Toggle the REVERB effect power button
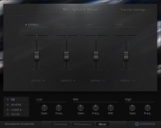The width and height of the screenshot is (161, 128). click(x=8, y=105)
